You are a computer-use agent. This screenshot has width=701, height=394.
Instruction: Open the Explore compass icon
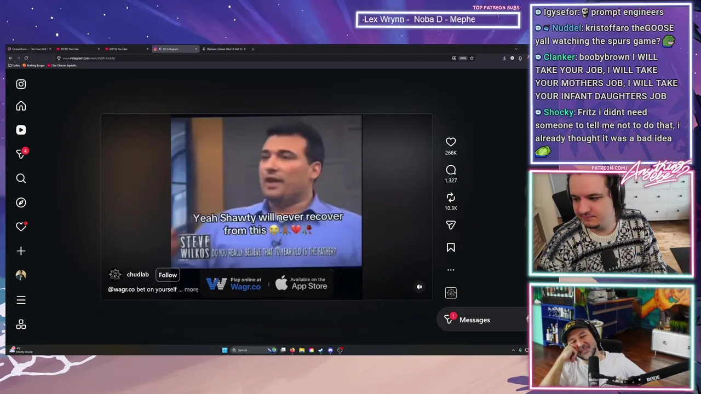click(x=21, y=202)
